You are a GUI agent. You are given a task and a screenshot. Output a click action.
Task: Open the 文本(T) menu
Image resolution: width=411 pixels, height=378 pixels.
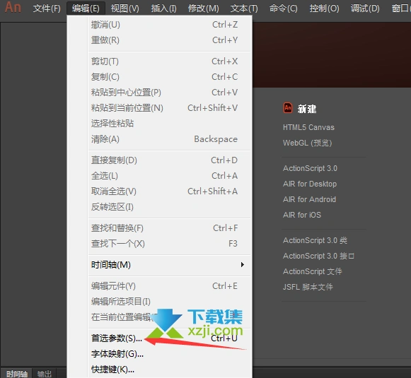click(244, 8)
